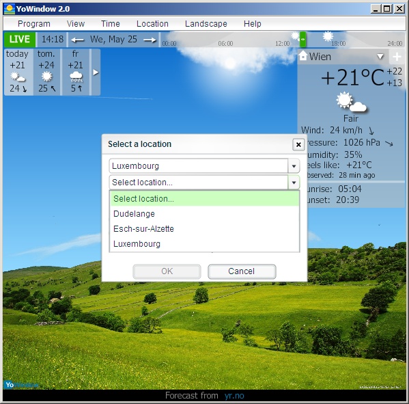
Task: Add a new location with plus button
Action: click(x=397, y=57)
